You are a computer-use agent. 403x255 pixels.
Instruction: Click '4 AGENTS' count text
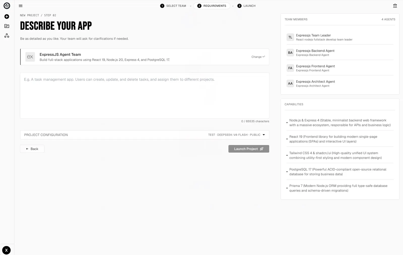coord(388,19)
